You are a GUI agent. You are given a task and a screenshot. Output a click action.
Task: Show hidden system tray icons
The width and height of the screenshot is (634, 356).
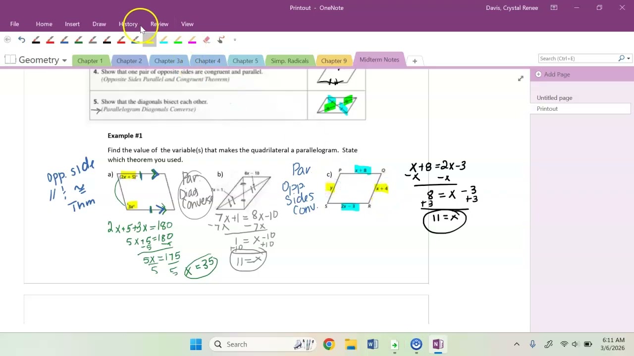(x=517, y=344)
